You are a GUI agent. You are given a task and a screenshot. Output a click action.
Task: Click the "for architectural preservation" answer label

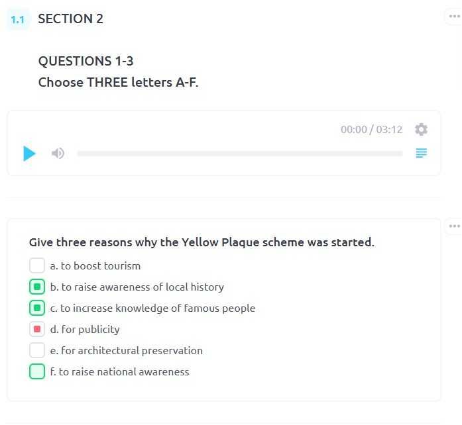coord(131,351)
